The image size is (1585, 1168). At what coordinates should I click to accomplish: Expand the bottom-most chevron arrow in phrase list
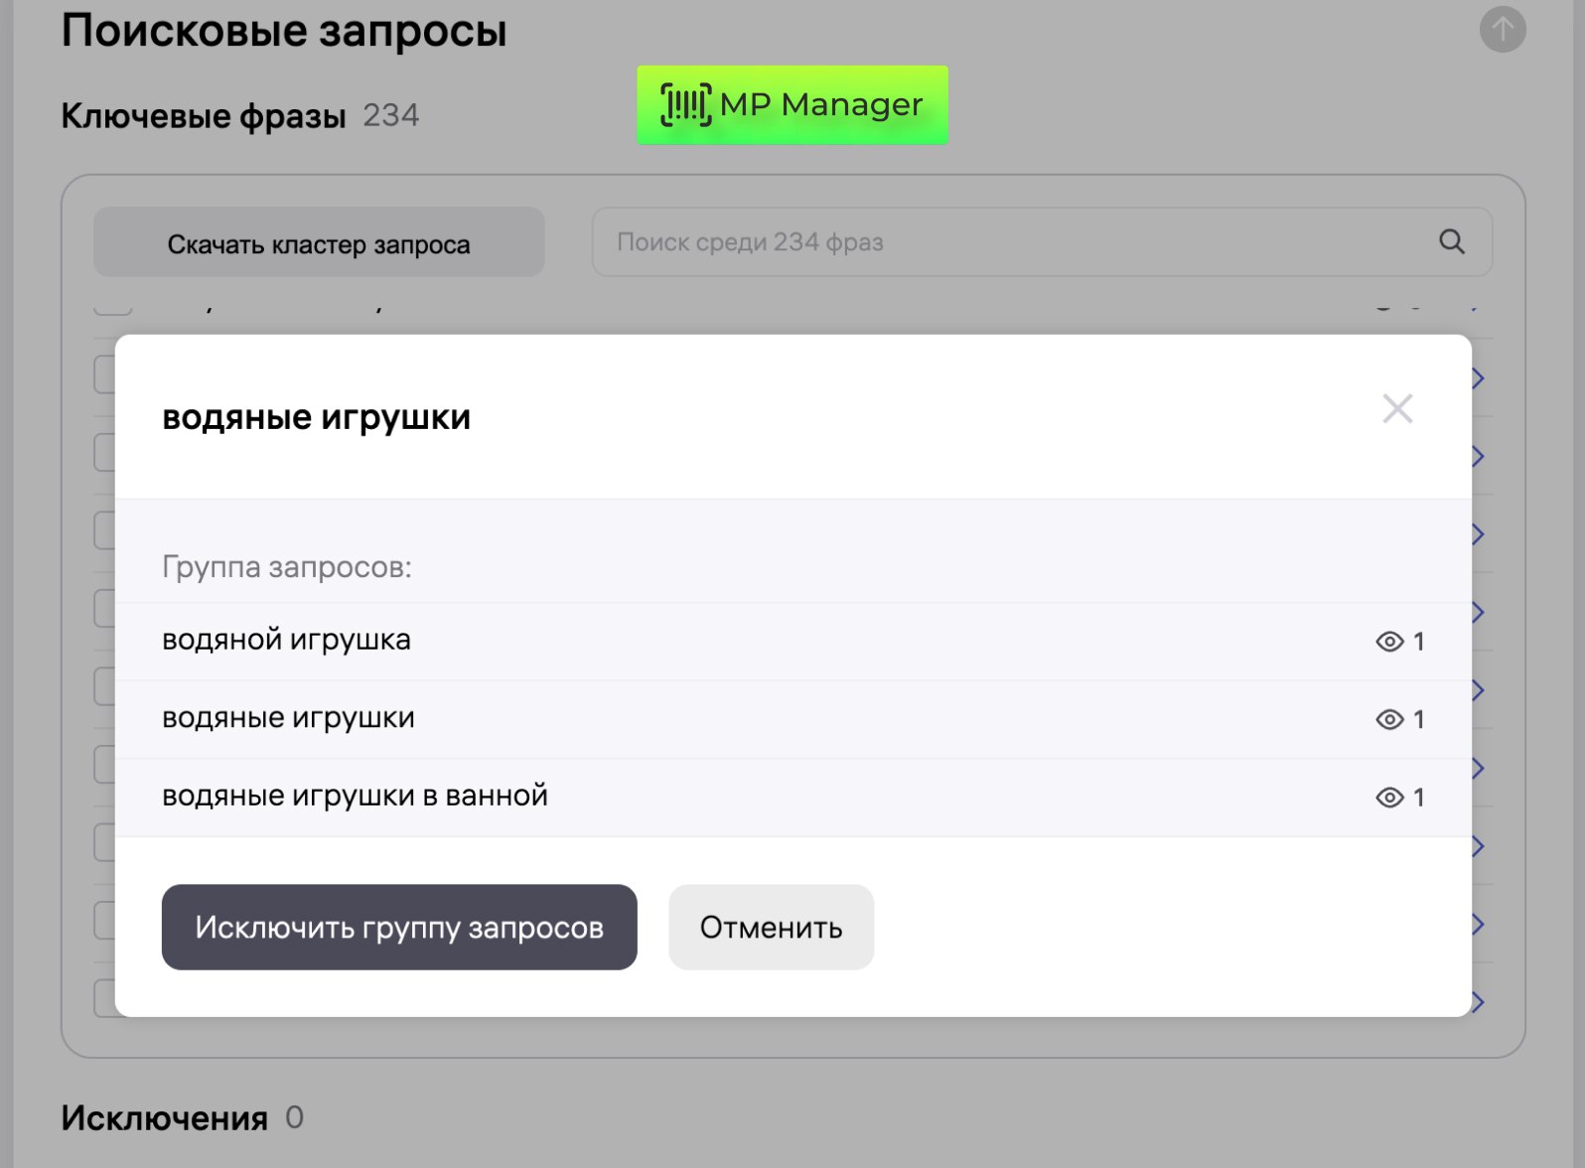coord(1478,1002)
